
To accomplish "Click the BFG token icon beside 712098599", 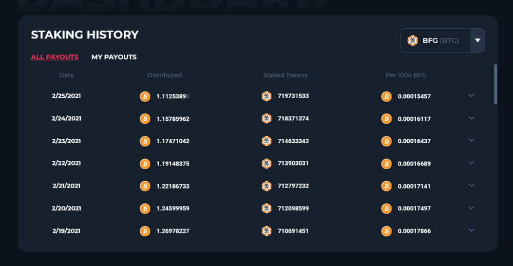I will pyautogui.click(x=266, y=209).
